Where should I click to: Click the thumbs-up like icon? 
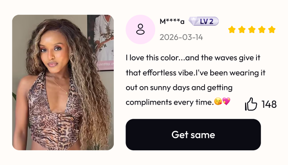(x=251, y=104)
